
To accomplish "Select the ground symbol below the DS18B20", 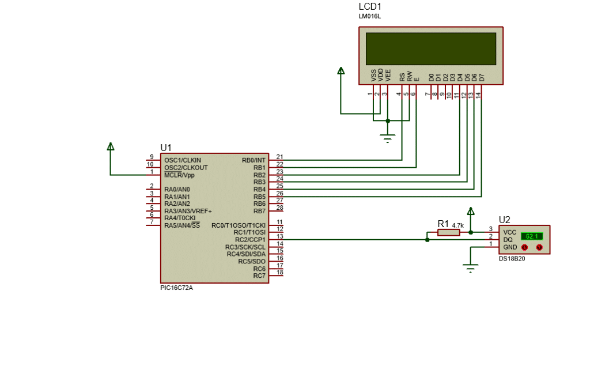I will point(470,268).
